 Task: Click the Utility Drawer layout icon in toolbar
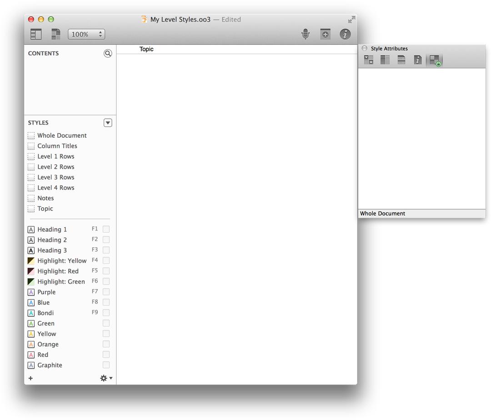[x=56, y=34]
